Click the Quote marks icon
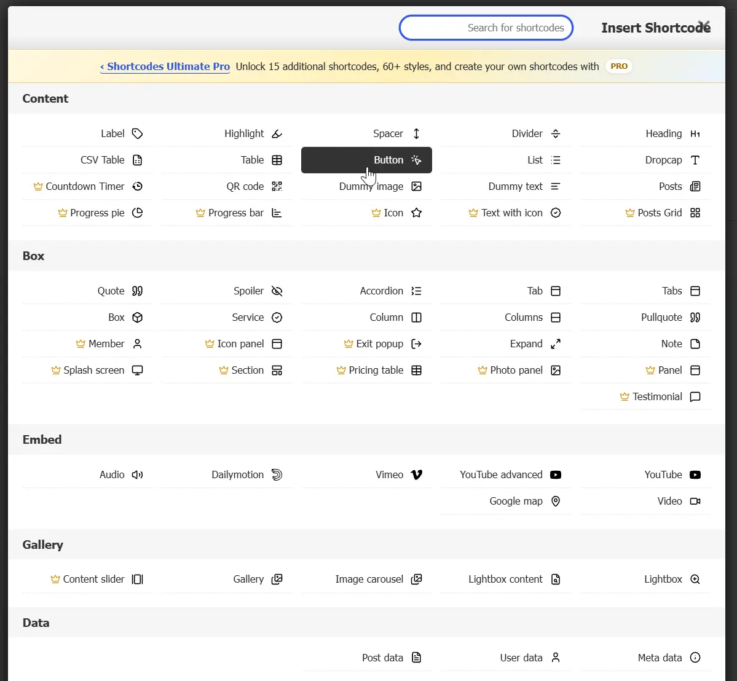Image resolution: width=737 pixels, height=681 pixels. [x=137, y=291]
